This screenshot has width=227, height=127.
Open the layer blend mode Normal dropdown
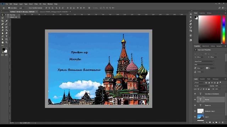[x=201, y=86]
